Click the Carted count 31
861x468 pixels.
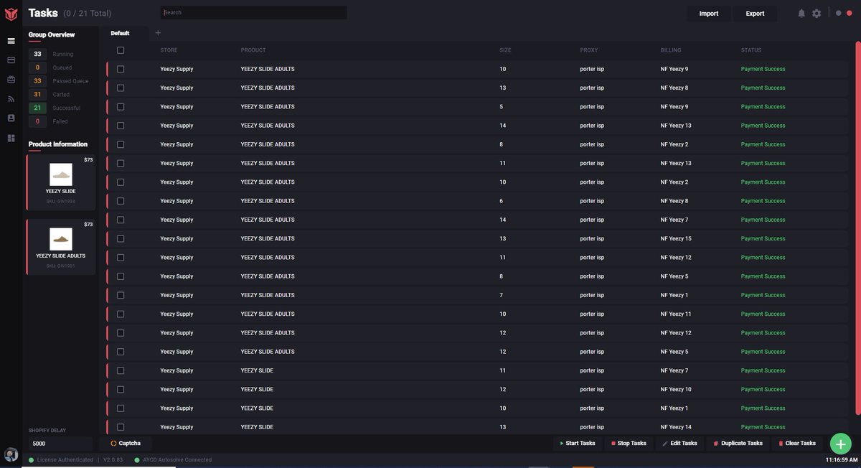37,95
